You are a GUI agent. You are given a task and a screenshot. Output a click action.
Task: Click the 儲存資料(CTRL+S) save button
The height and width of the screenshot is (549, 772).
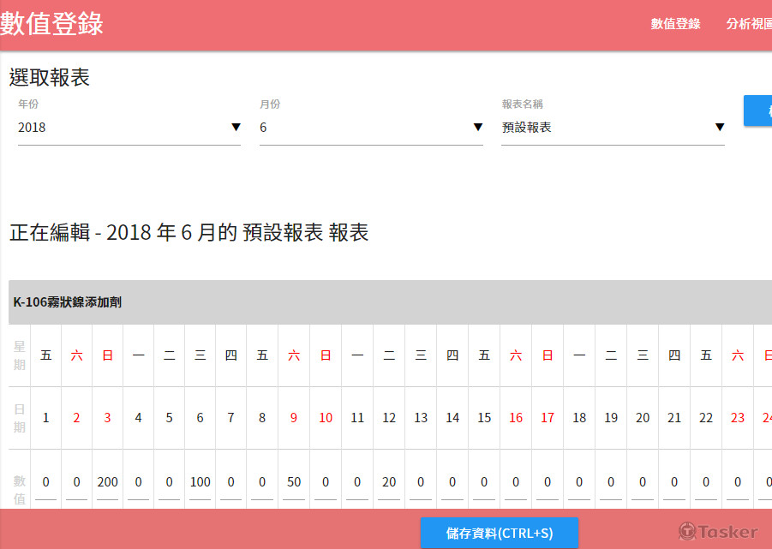500,533
